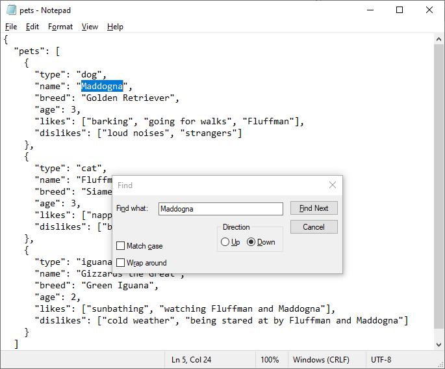Click the text "Green Iguana"

pos(118,286)
